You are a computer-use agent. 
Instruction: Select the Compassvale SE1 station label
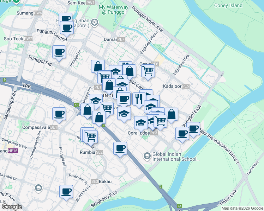pyautogui.click(x=40, y=127)
